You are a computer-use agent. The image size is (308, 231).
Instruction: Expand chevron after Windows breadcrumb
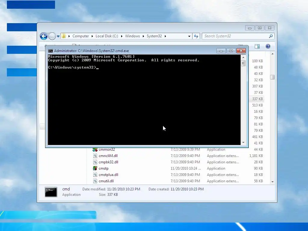pyautogui.click(x=143, y=36)
